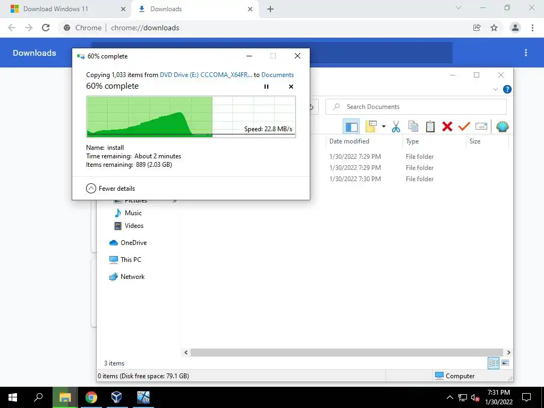Screen dimensions: 544x408
Task: Reload the Chrome downloads page
Action: tap(46, 28)
